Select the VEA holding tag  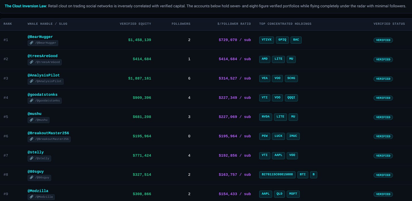pyautogui.click(x=265, y=78)
